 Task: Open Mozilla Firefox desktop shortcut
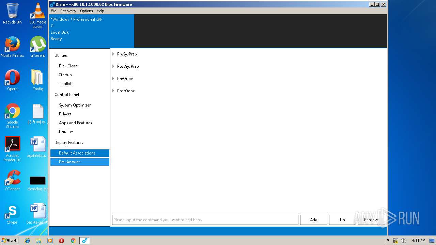tap(12, 47)
